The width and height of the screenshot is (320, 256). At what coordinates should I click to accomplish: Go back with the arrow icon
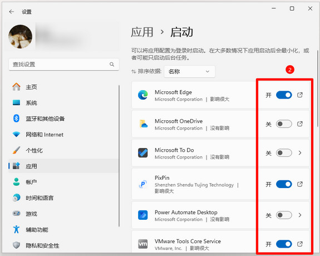[12, 12]
